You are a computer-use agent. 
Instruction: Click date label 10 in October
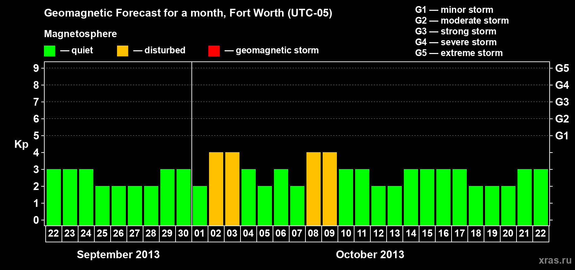[346, 234]
